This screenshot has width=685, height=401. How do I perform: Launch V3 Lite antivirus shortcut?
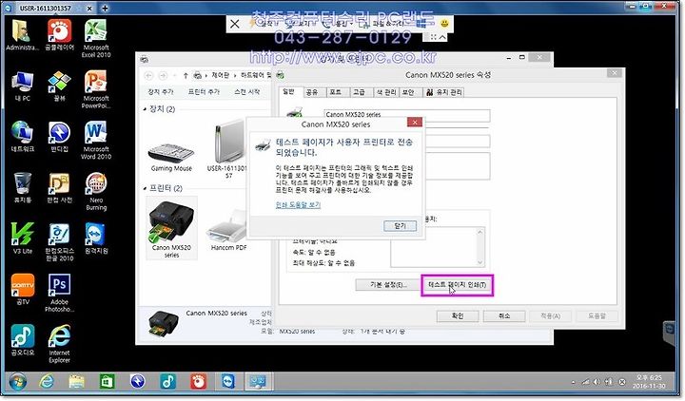click(22, 239)
